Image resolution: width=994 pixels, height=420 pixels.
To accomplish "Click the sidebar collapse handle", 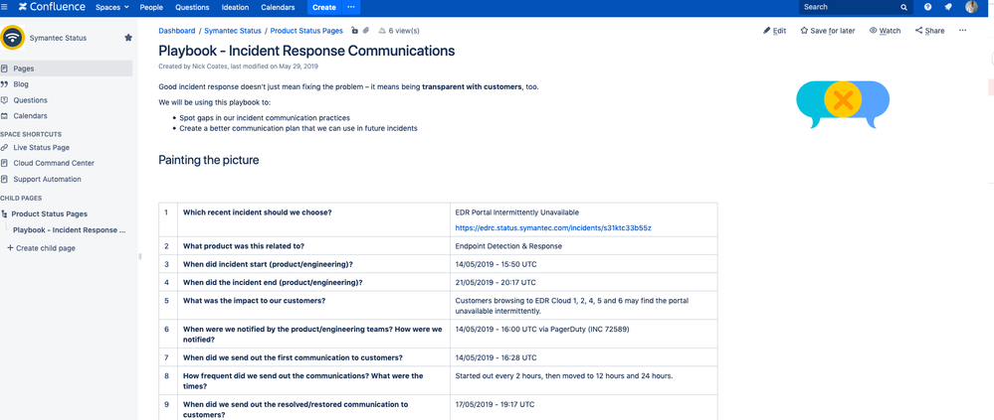I will pyautogui.click(x=140, y=256).
